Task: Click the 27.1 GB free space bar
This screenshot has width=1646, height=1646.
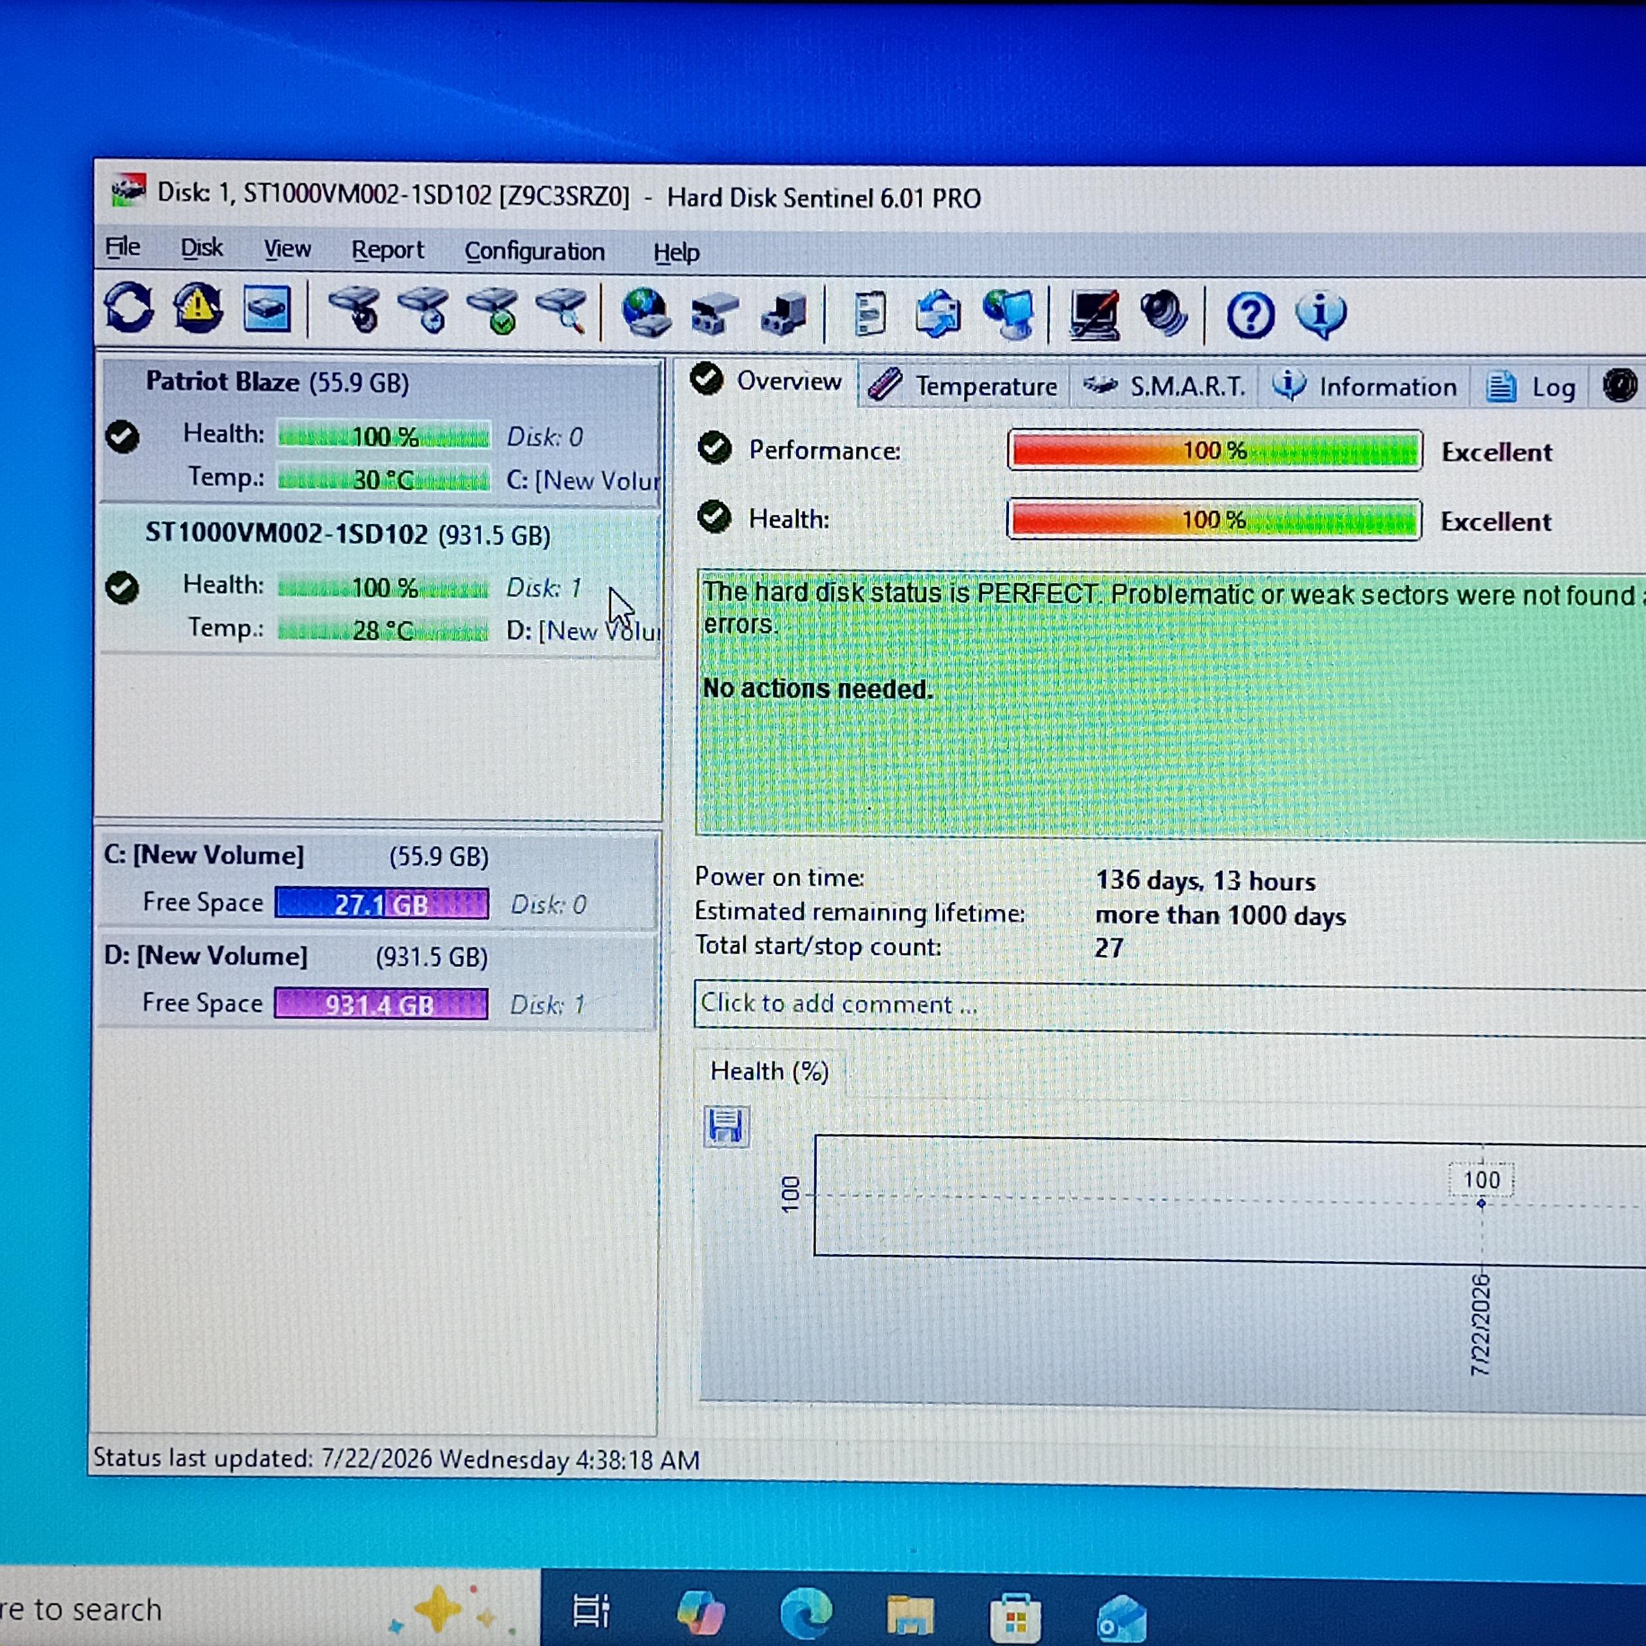Action: click(x=382, y=903)
